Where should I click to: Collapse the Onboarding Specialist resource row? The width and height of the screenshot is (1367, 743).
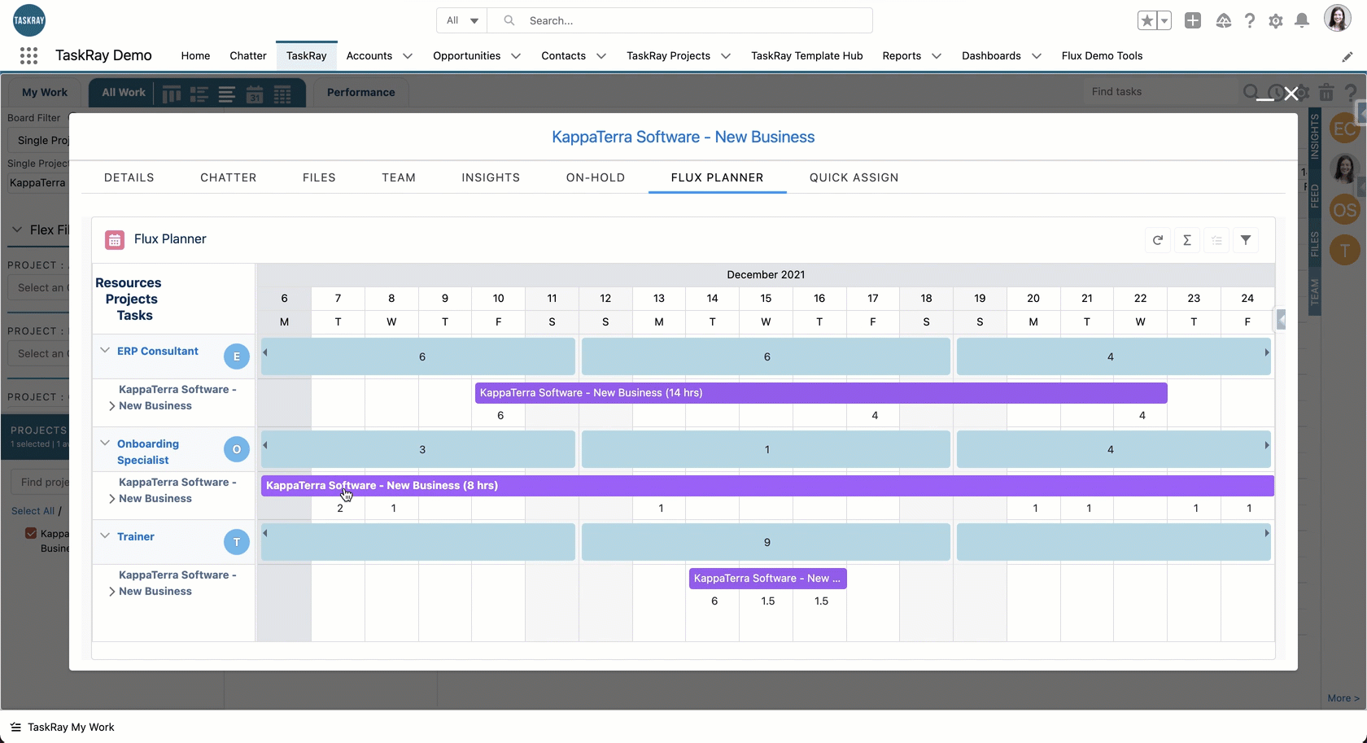pyautogui.click(x=105, y=444)
